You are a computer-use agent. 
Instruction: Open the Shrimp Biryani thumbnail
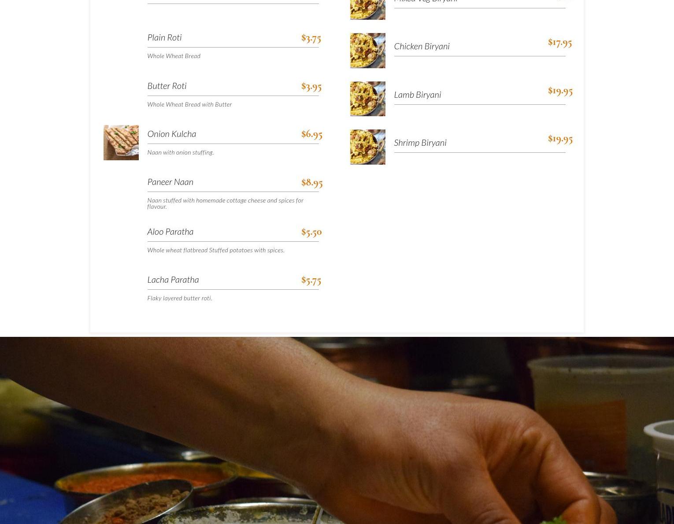tap(368, 147)
